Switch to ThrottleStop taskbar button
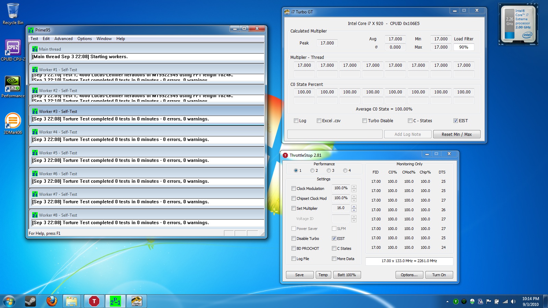This screenshot has height=308, width=548. (94, 301)
